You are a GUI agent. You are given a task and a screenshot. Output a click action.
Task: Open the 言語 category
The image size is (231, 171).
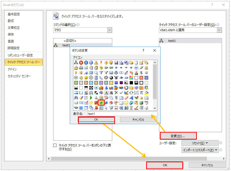[x=11, y=41]
